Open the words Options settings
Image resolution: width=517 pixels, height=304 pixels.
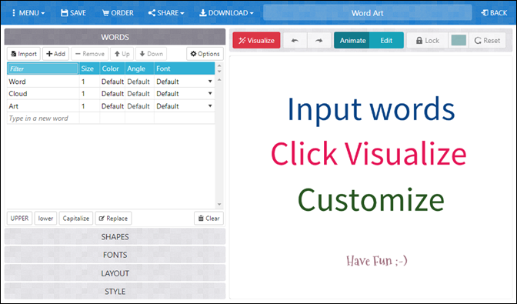(205, 54)
